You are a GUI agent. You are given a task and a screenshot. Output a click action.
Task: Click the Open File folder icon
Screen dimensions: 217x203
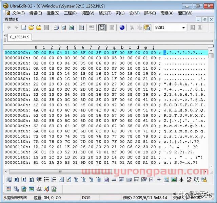click(31, 27)
